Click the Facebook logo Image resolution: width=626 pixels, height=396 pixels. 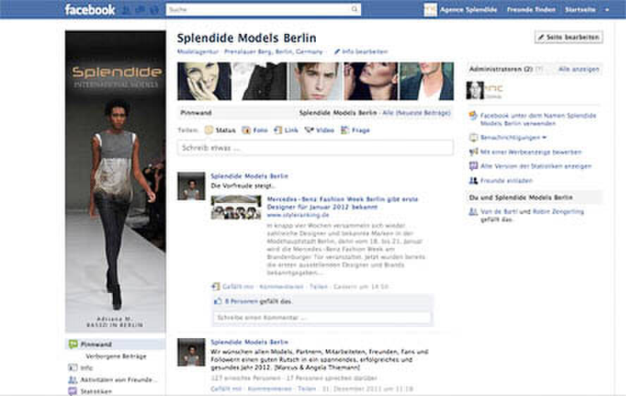[90, 10]
